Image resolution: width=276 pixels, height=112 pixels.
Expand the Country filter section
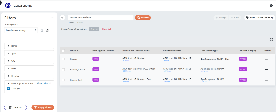pyautogui.click(x=29, y=76)
